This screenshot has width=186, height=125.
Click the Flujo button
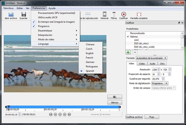pos(152,117)
